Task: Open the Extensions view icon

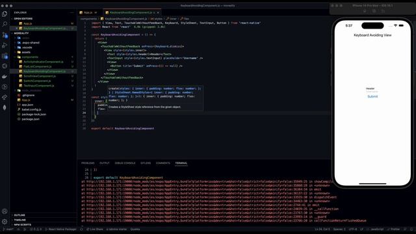Action: 5,56
